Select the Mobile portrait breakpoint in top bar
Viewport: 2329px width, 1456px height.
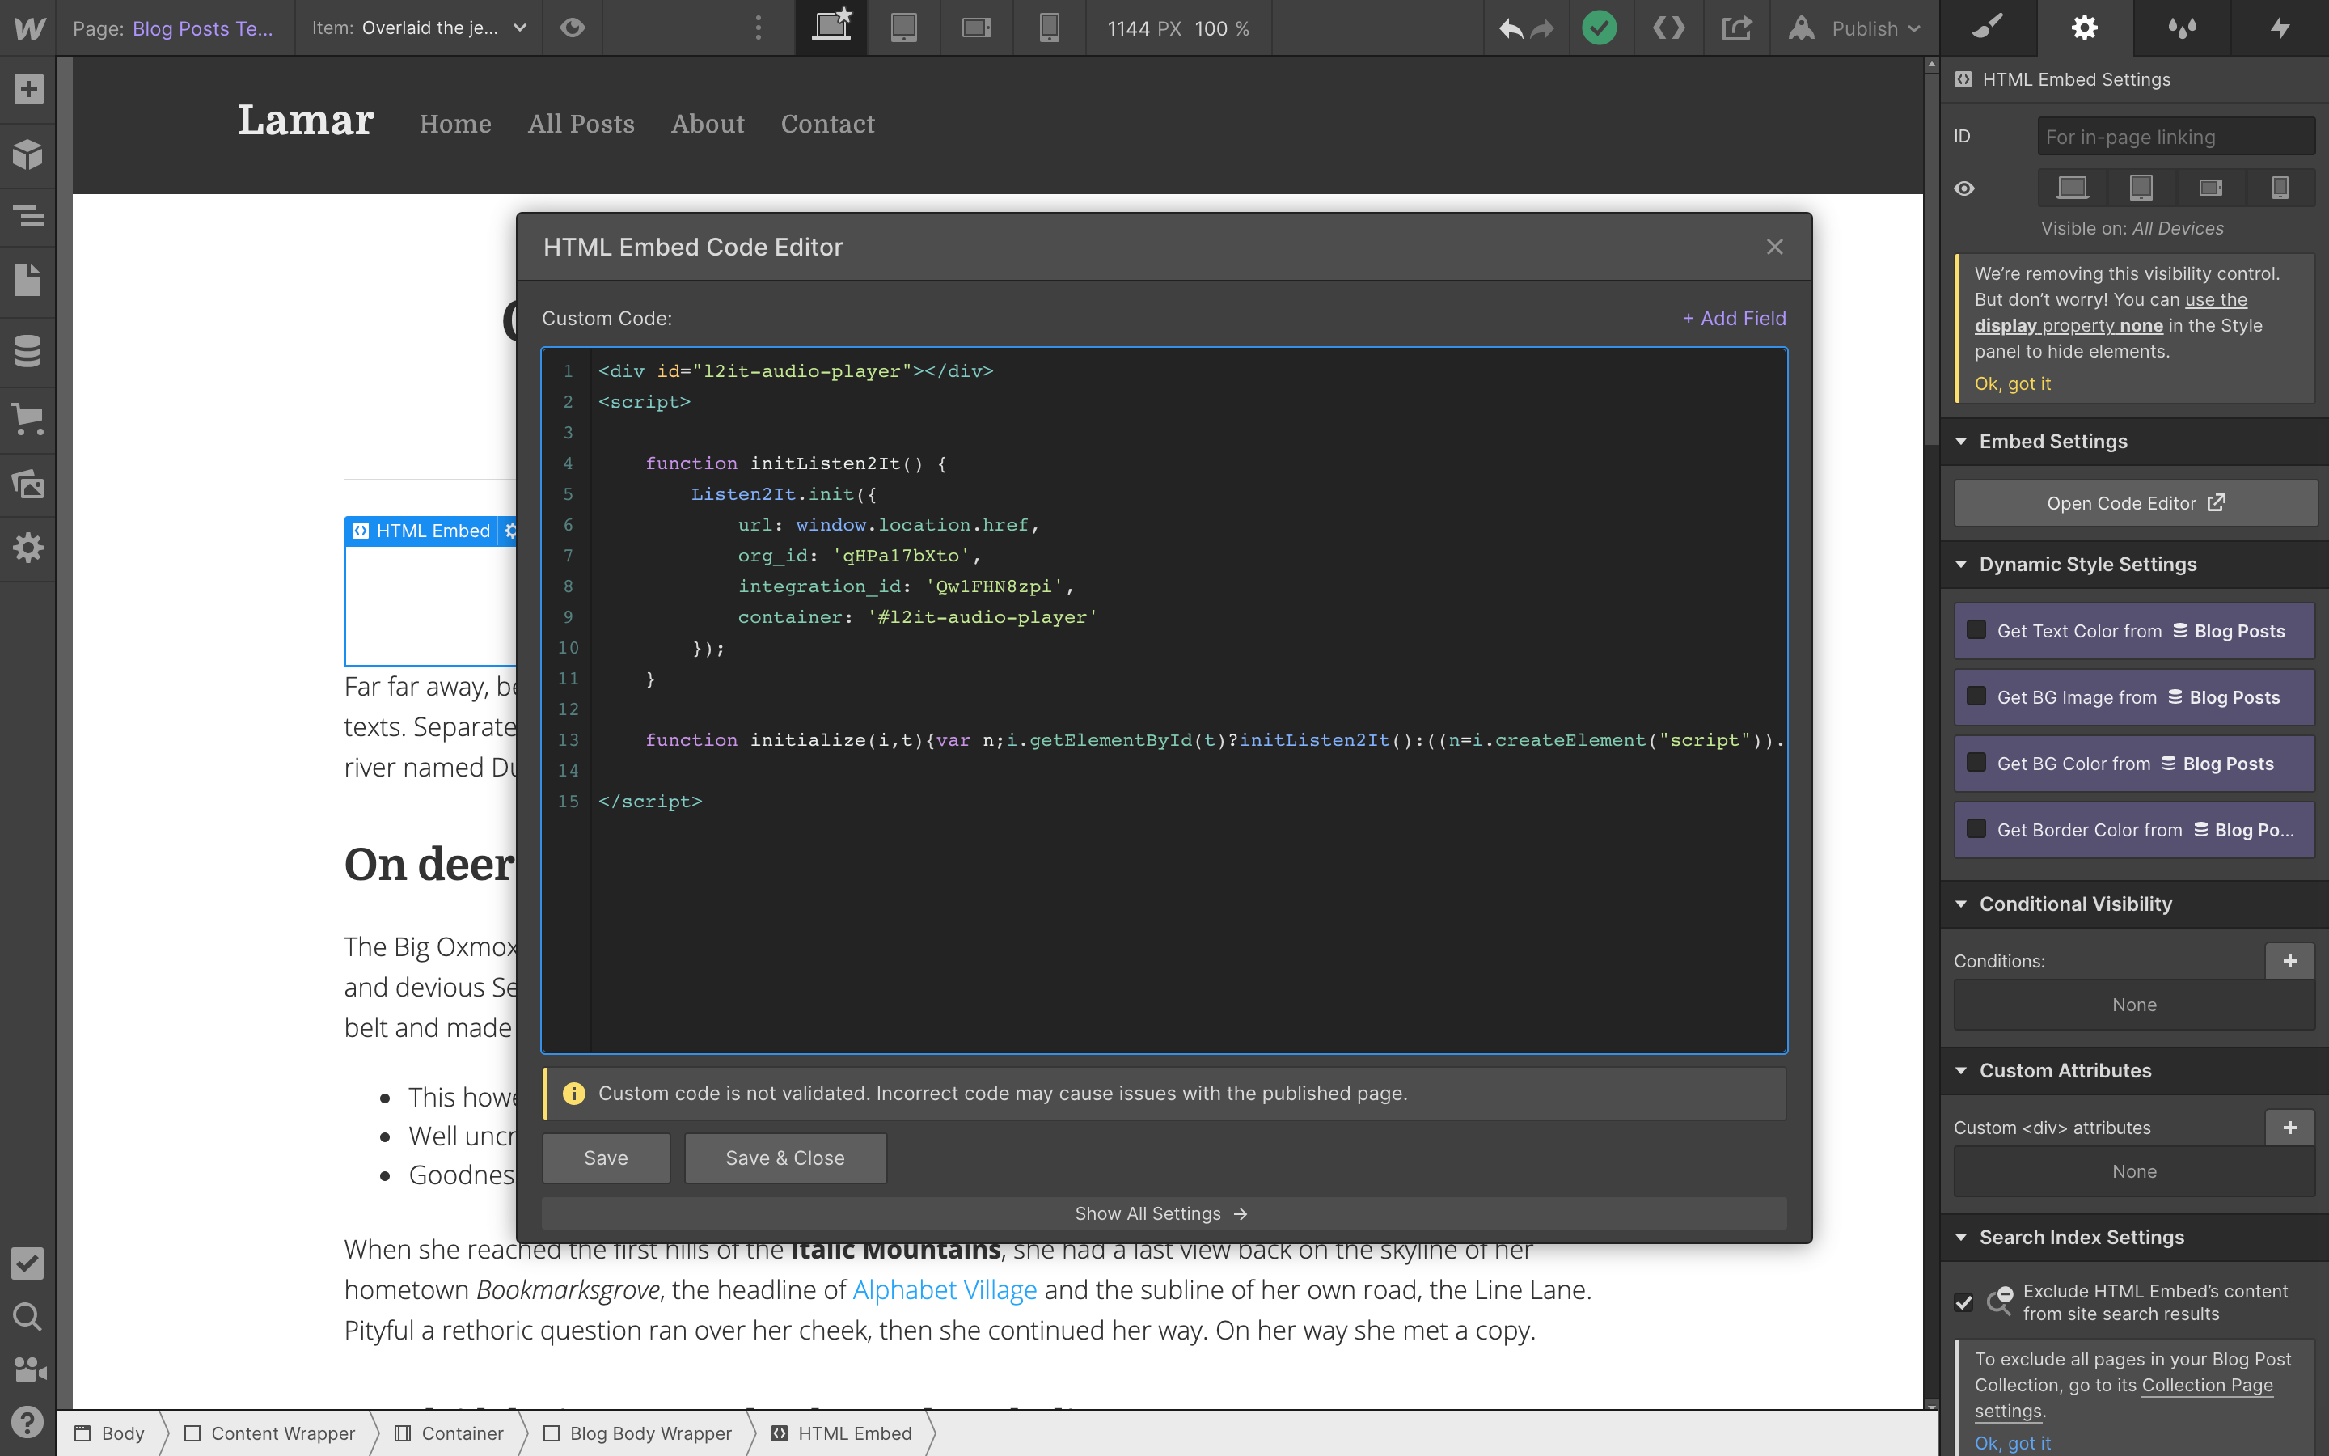click(x=1050, y=28)
